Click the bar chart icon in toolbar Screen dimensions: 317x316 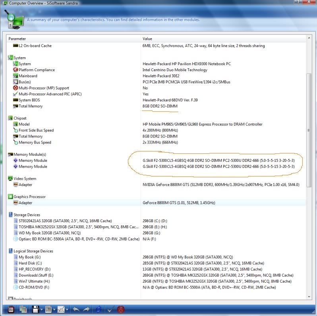click(x=48, y=309)
